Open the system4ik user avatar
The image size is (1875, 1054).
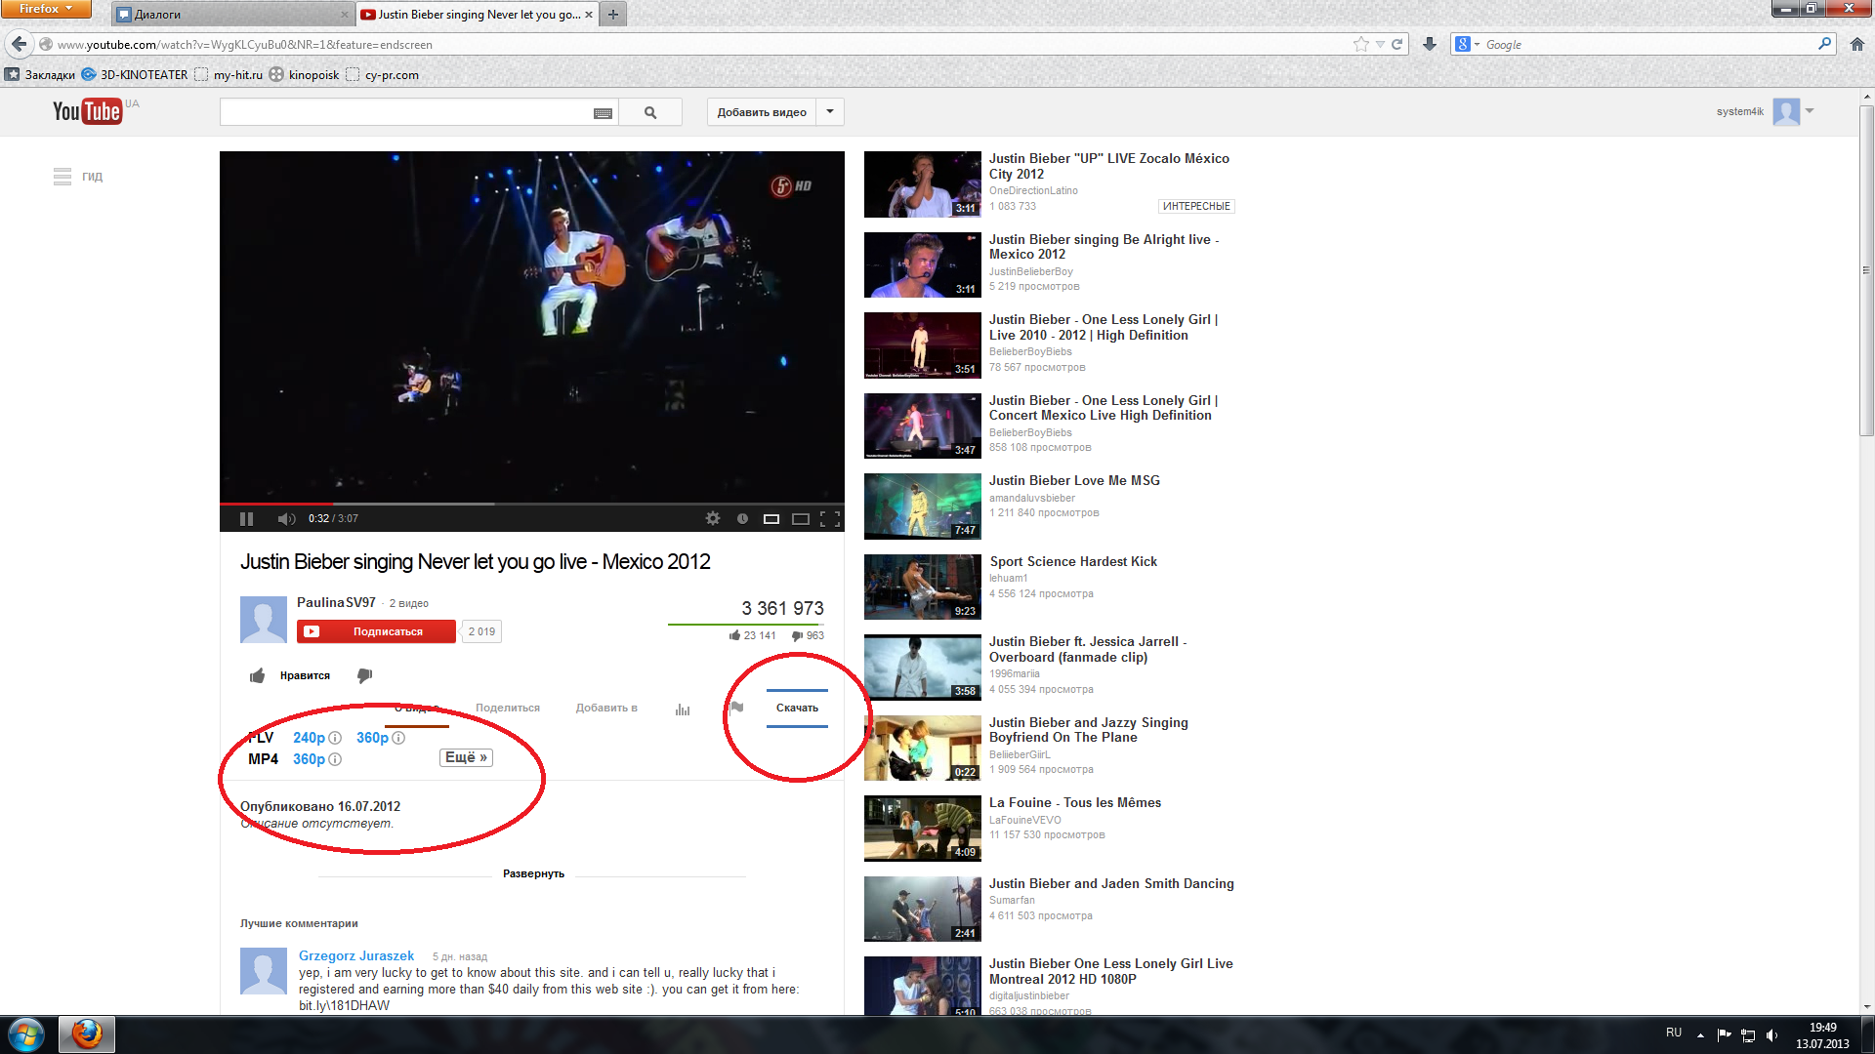[x=1786, y=112]
